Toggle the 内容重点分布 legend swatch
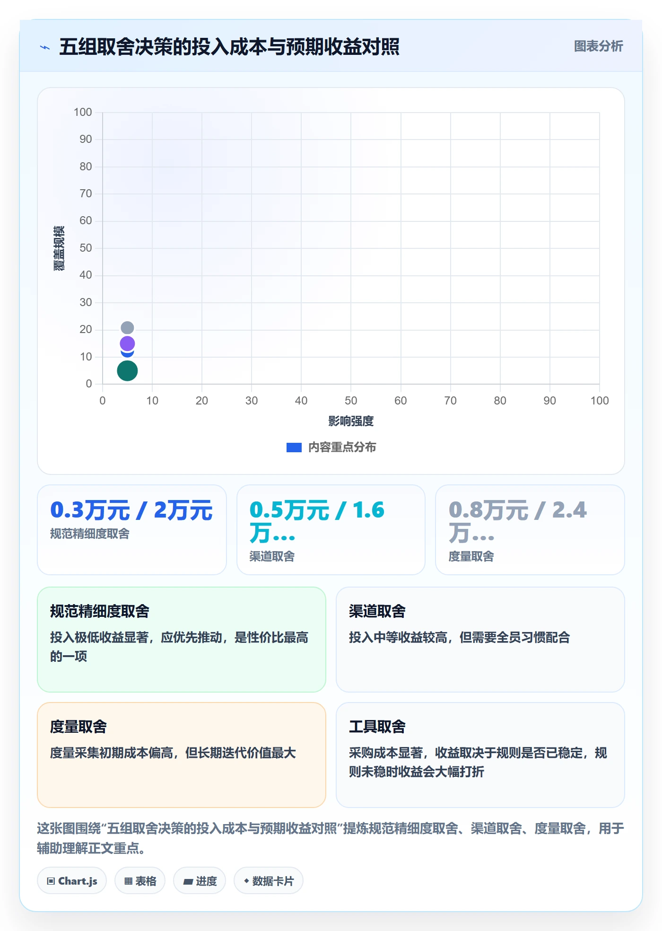Image resolution: width=662 pixels, height=931 pixels. pos(294,448)
